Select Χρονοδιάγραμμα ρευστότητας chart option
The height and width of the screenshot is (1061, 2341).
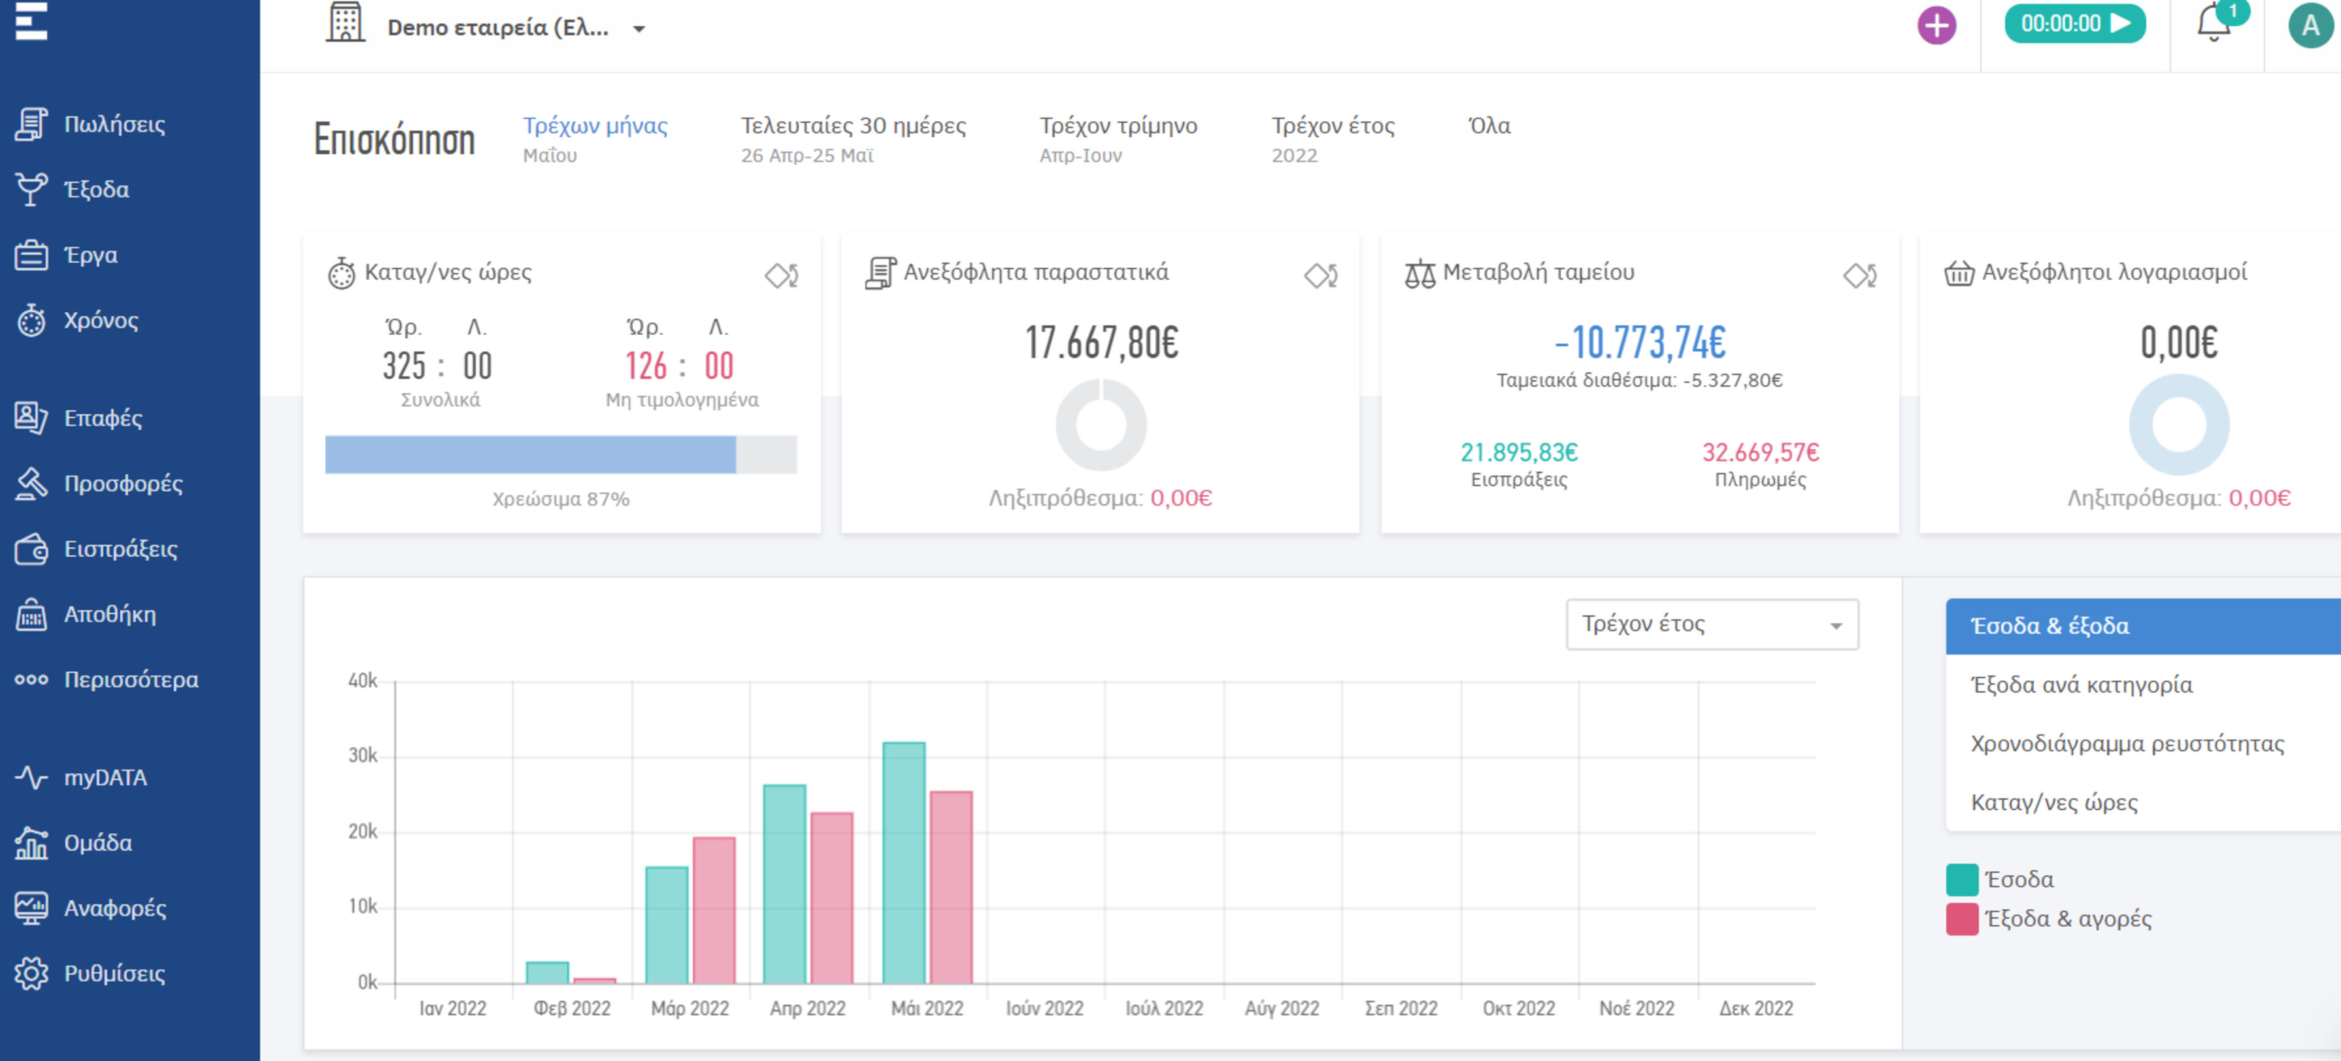click(x=2143, y=744)
